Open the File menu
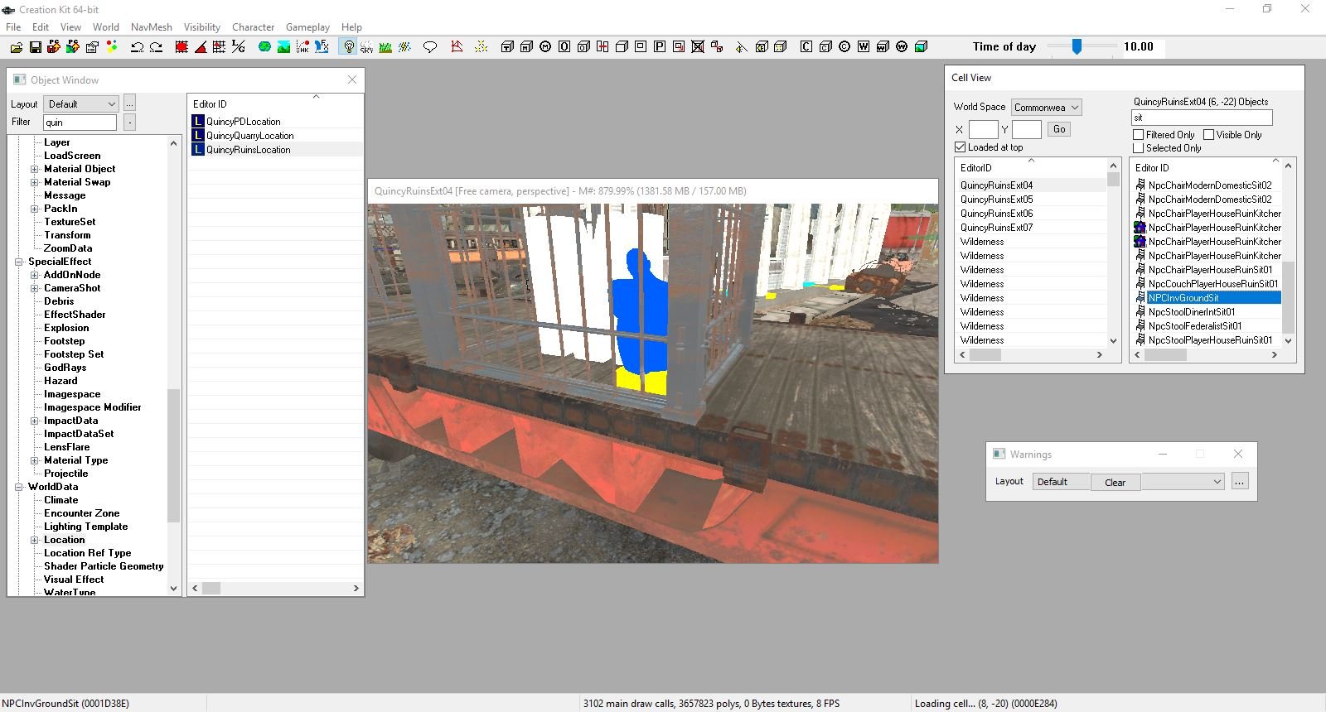The height and width of the screenshot is (712, 1326). point(13,27)
